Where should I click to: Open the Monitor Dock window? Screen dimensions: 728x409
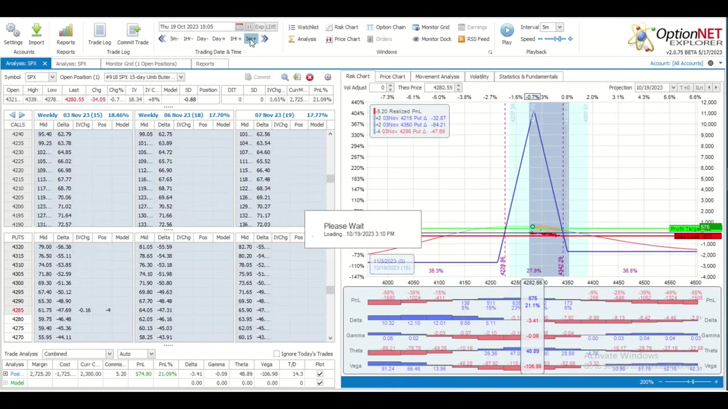(x=432, y=39)
